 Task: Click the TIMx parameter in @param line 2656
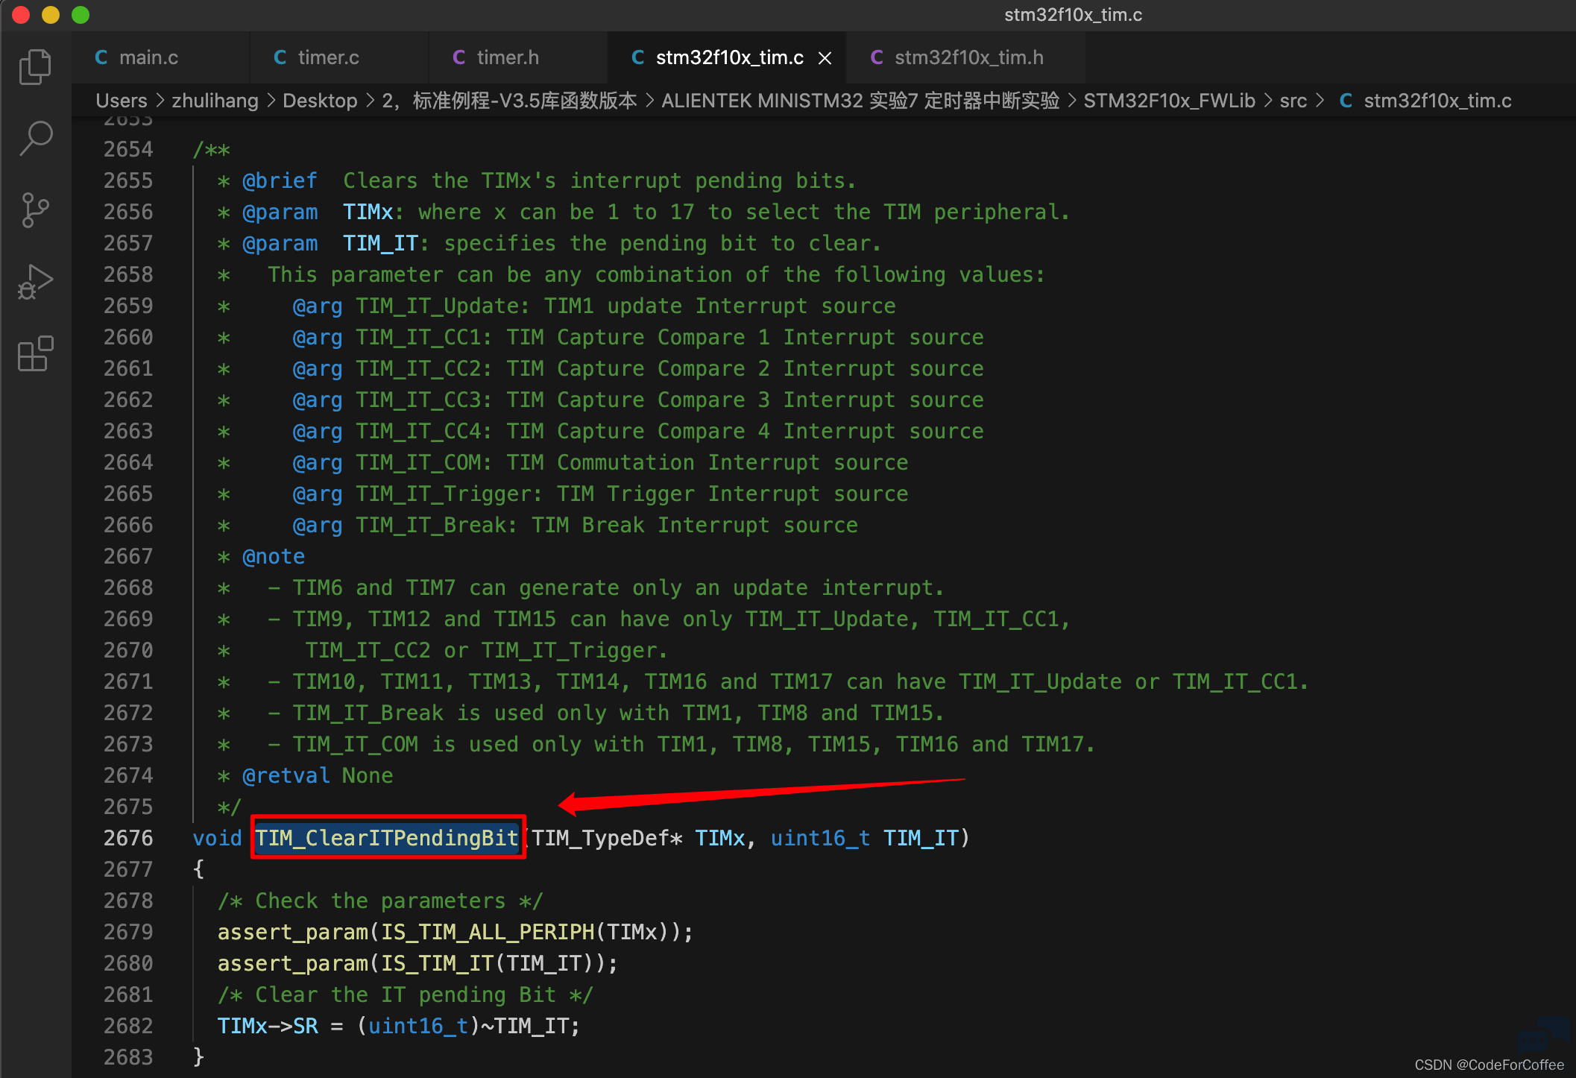pos(368,212)
